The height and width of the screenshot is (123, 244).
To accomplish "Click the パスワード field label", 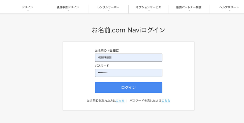I will pos(102,66).
